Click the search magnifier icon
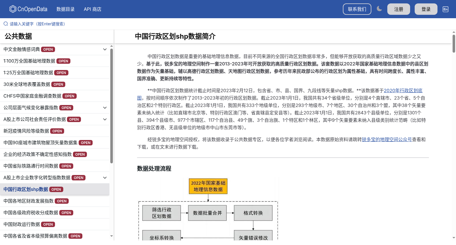Screen dimensions: 456x245 (x=6, y=24)
